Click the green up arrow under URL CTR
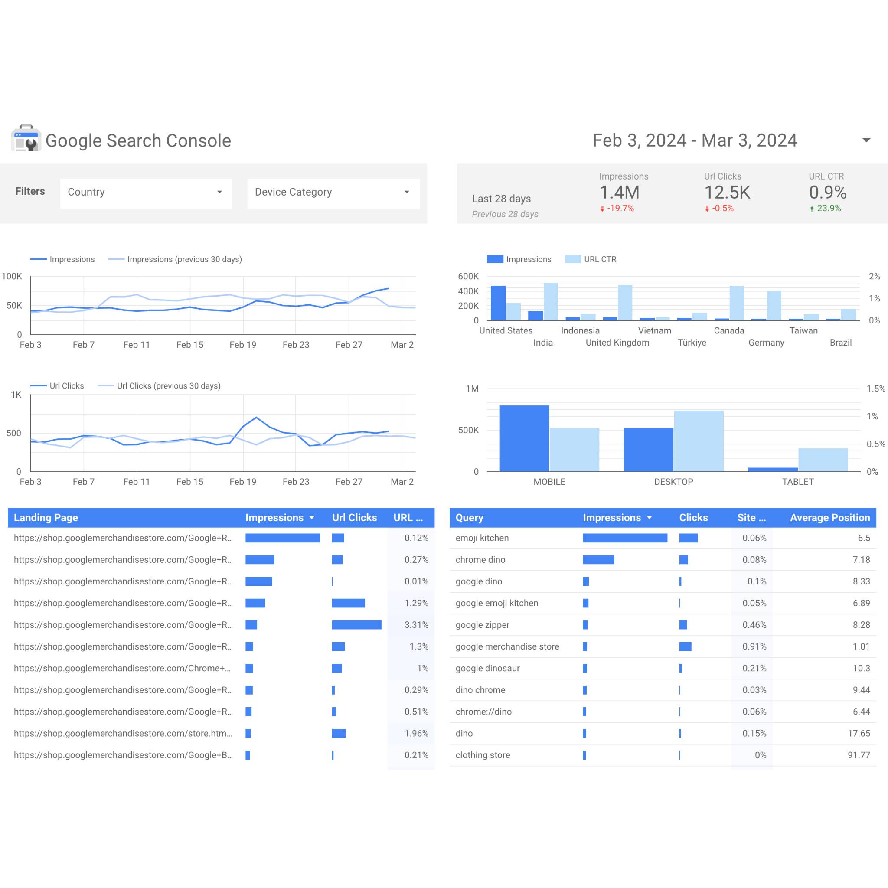 812,209
